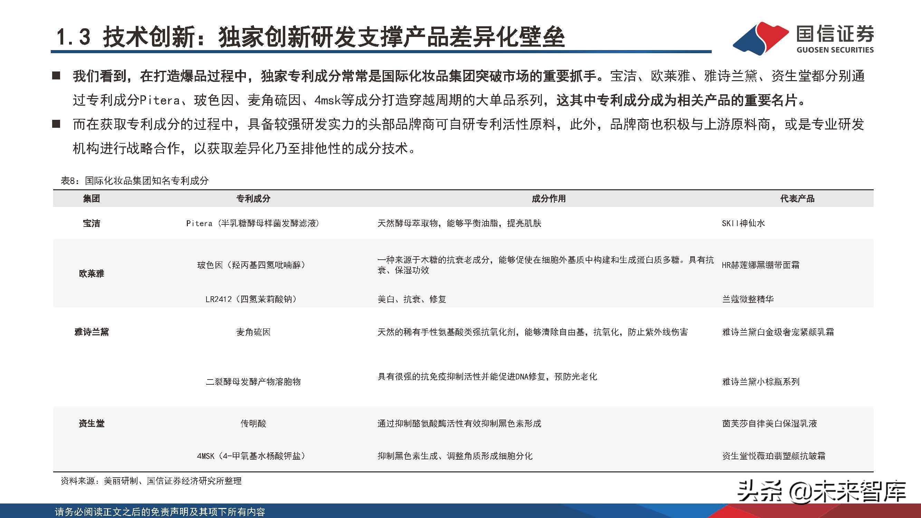Viewport: 921px width, 518px height.
Task: Click the first square bullet marker
Action: pyautogui.click(x=56, y=76)
